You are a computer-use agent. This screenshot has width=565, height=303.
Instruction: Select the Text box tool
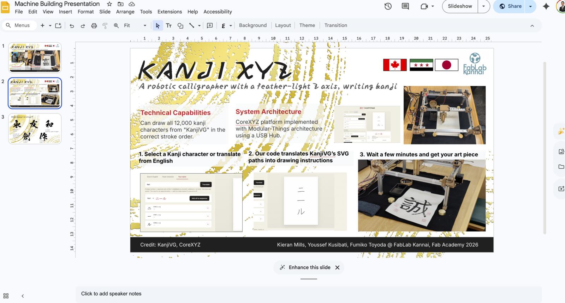[169, 25]
